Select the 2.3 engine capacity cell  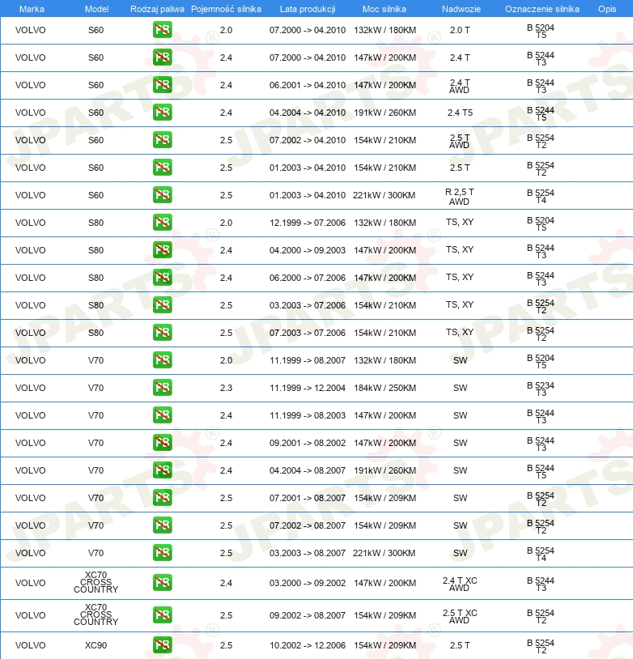click(x=226, y=388)
